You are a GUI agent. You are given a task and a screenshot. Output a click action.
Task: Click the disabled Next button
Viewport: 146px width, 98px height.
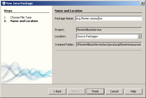coord(76,91)
